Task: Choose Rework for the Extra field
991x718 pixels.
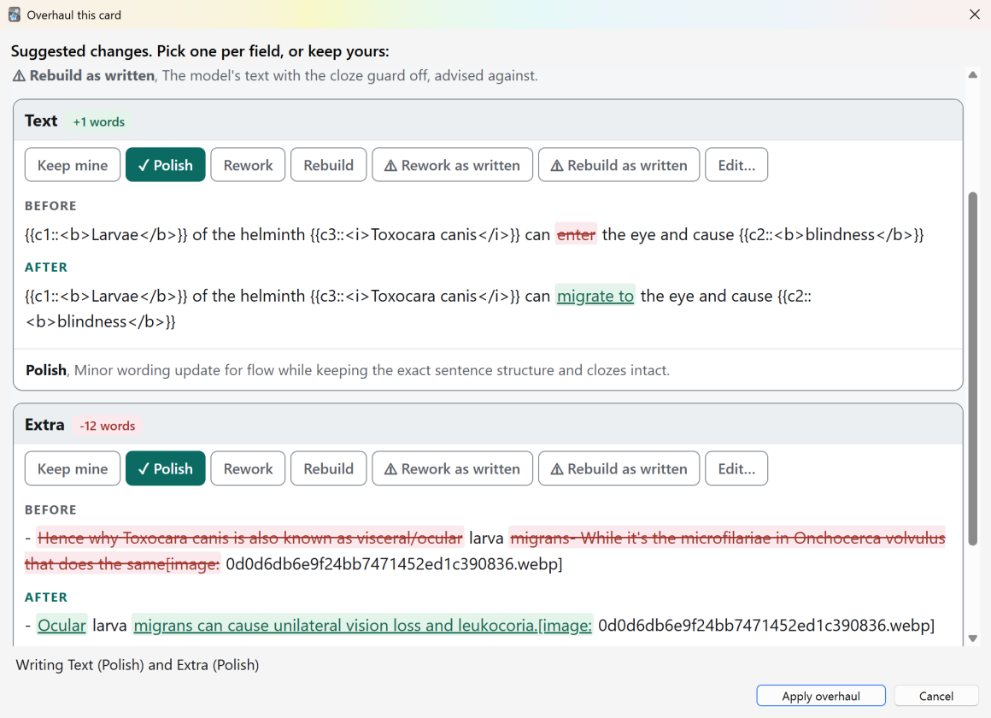Action: click(248, 468)
